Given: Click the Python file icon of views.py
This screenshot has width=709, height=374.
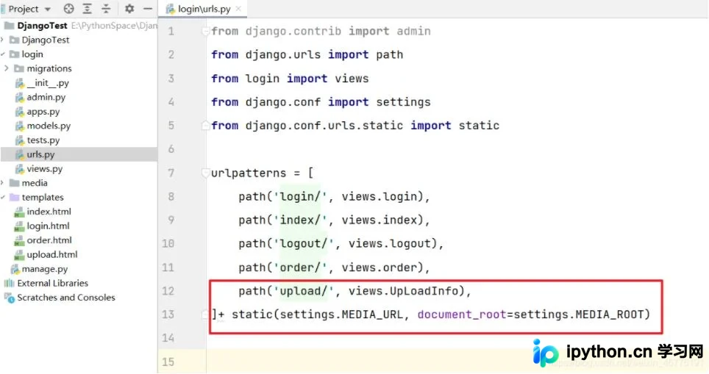Looking at the screenshot, I should 19,169.
